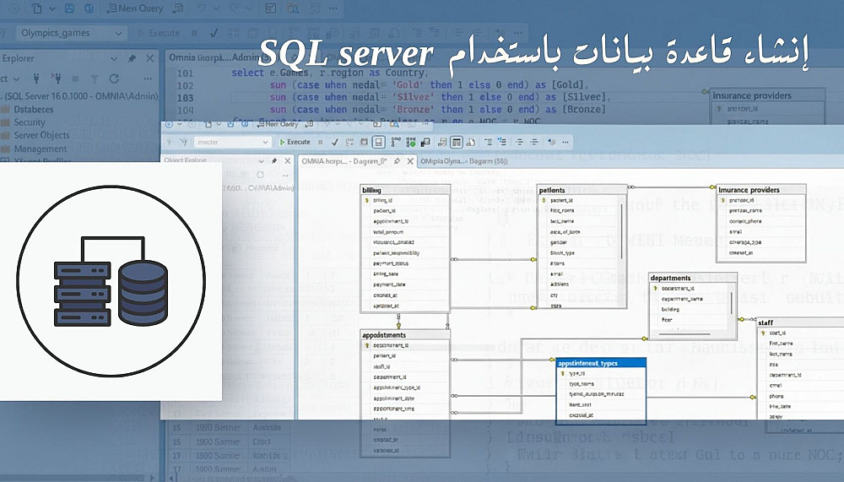Open the new file dropdown arrow in background toolbar
The image size is (844, 482).
coord(51,8)
